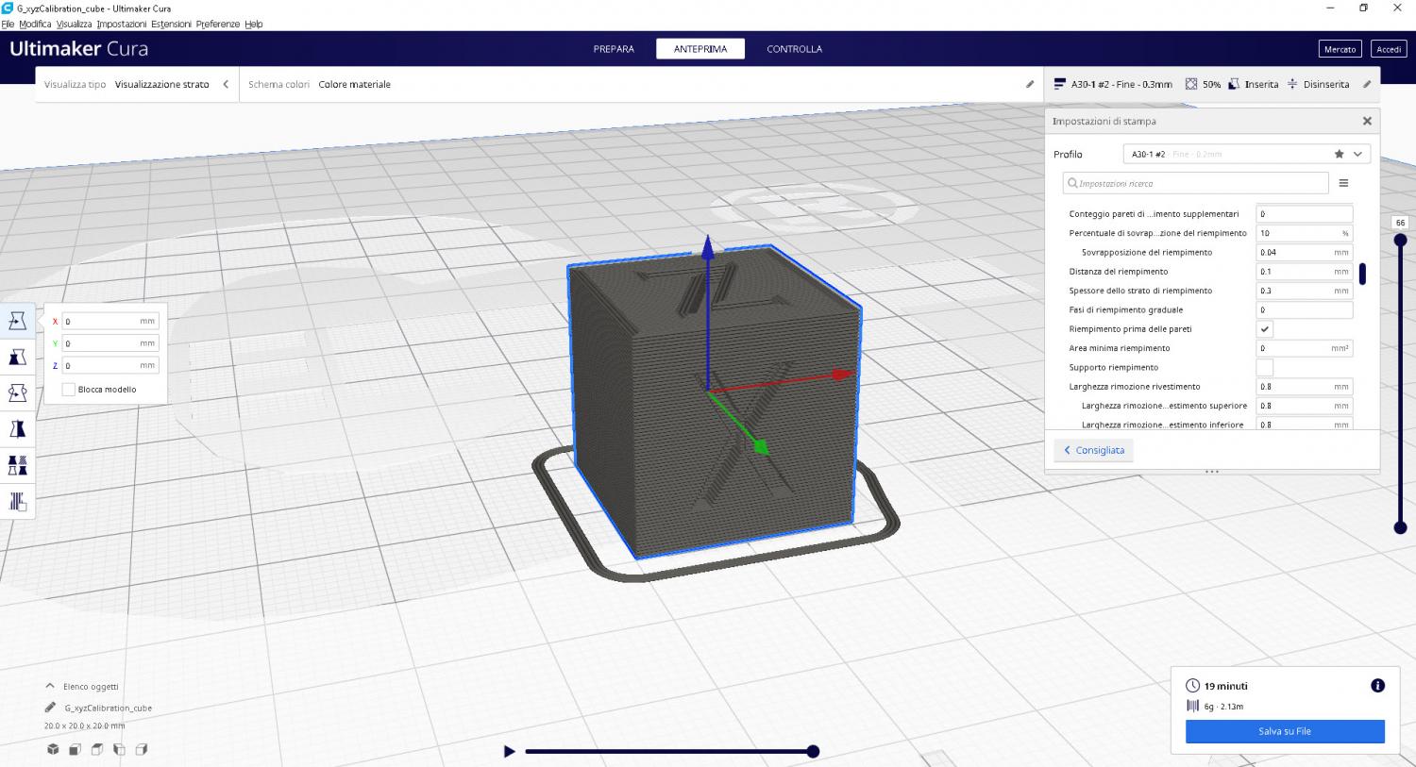The height and width of the screenshot is (767, 1416).
Task: Switch to the PREPARA tab
Action: click(x=614, y=49)
